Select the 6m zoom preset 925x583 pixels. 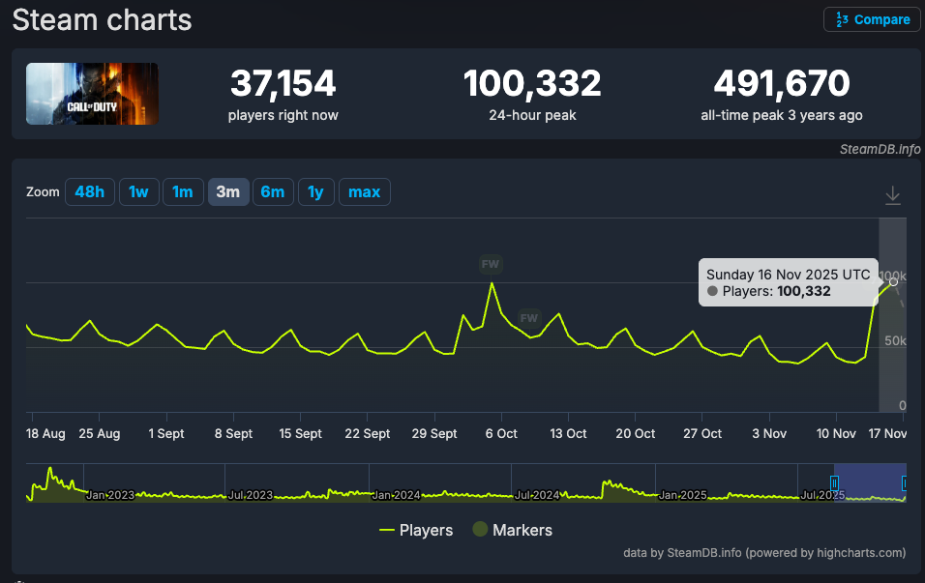point(273,191)
